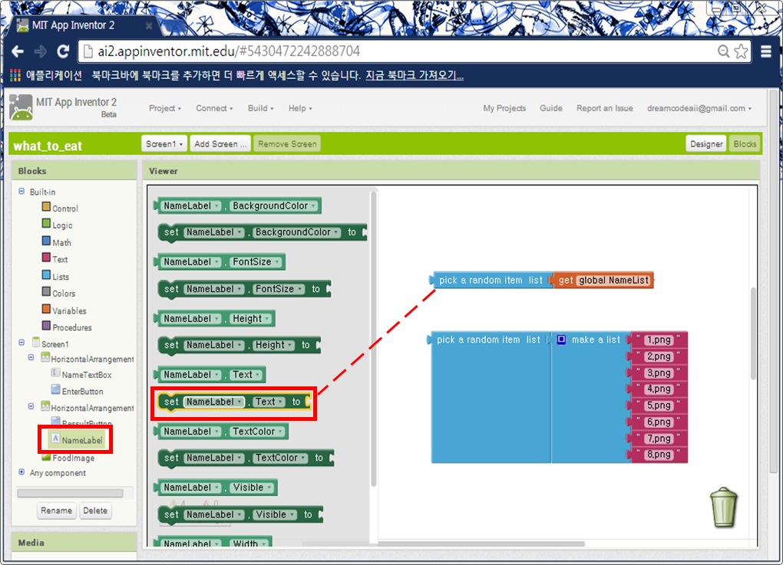
Task: Open the apps grid icon in bookmarks bar
Action: click(15, 75)
